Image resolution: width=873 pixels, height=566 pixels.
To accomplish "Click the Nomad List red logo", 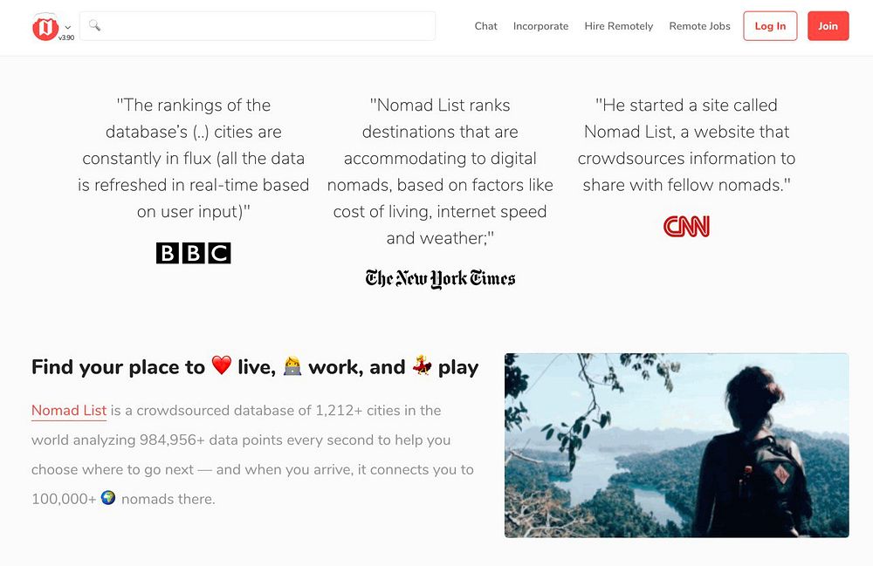I will point(45,26).
